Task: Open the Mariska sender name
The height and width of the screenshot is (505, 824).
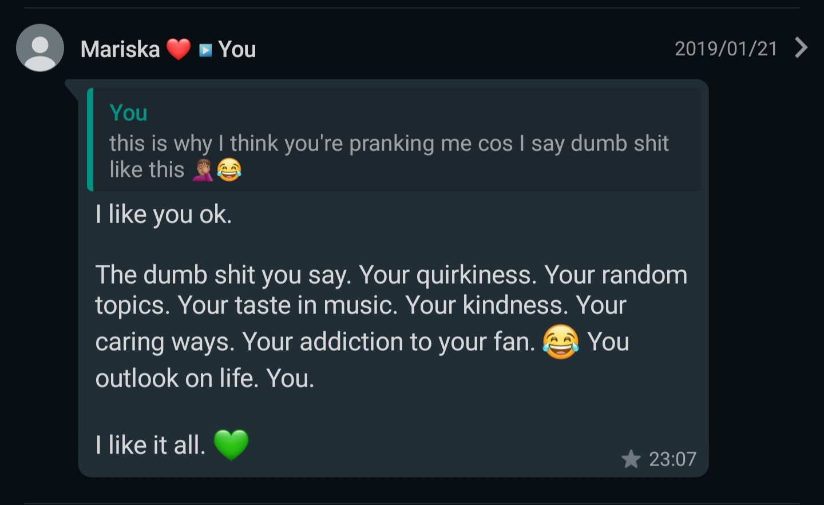Action: (x=120, y=49)
